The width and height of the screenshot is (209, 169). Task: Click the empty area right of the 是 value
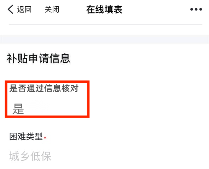click(x=55, y=109)
